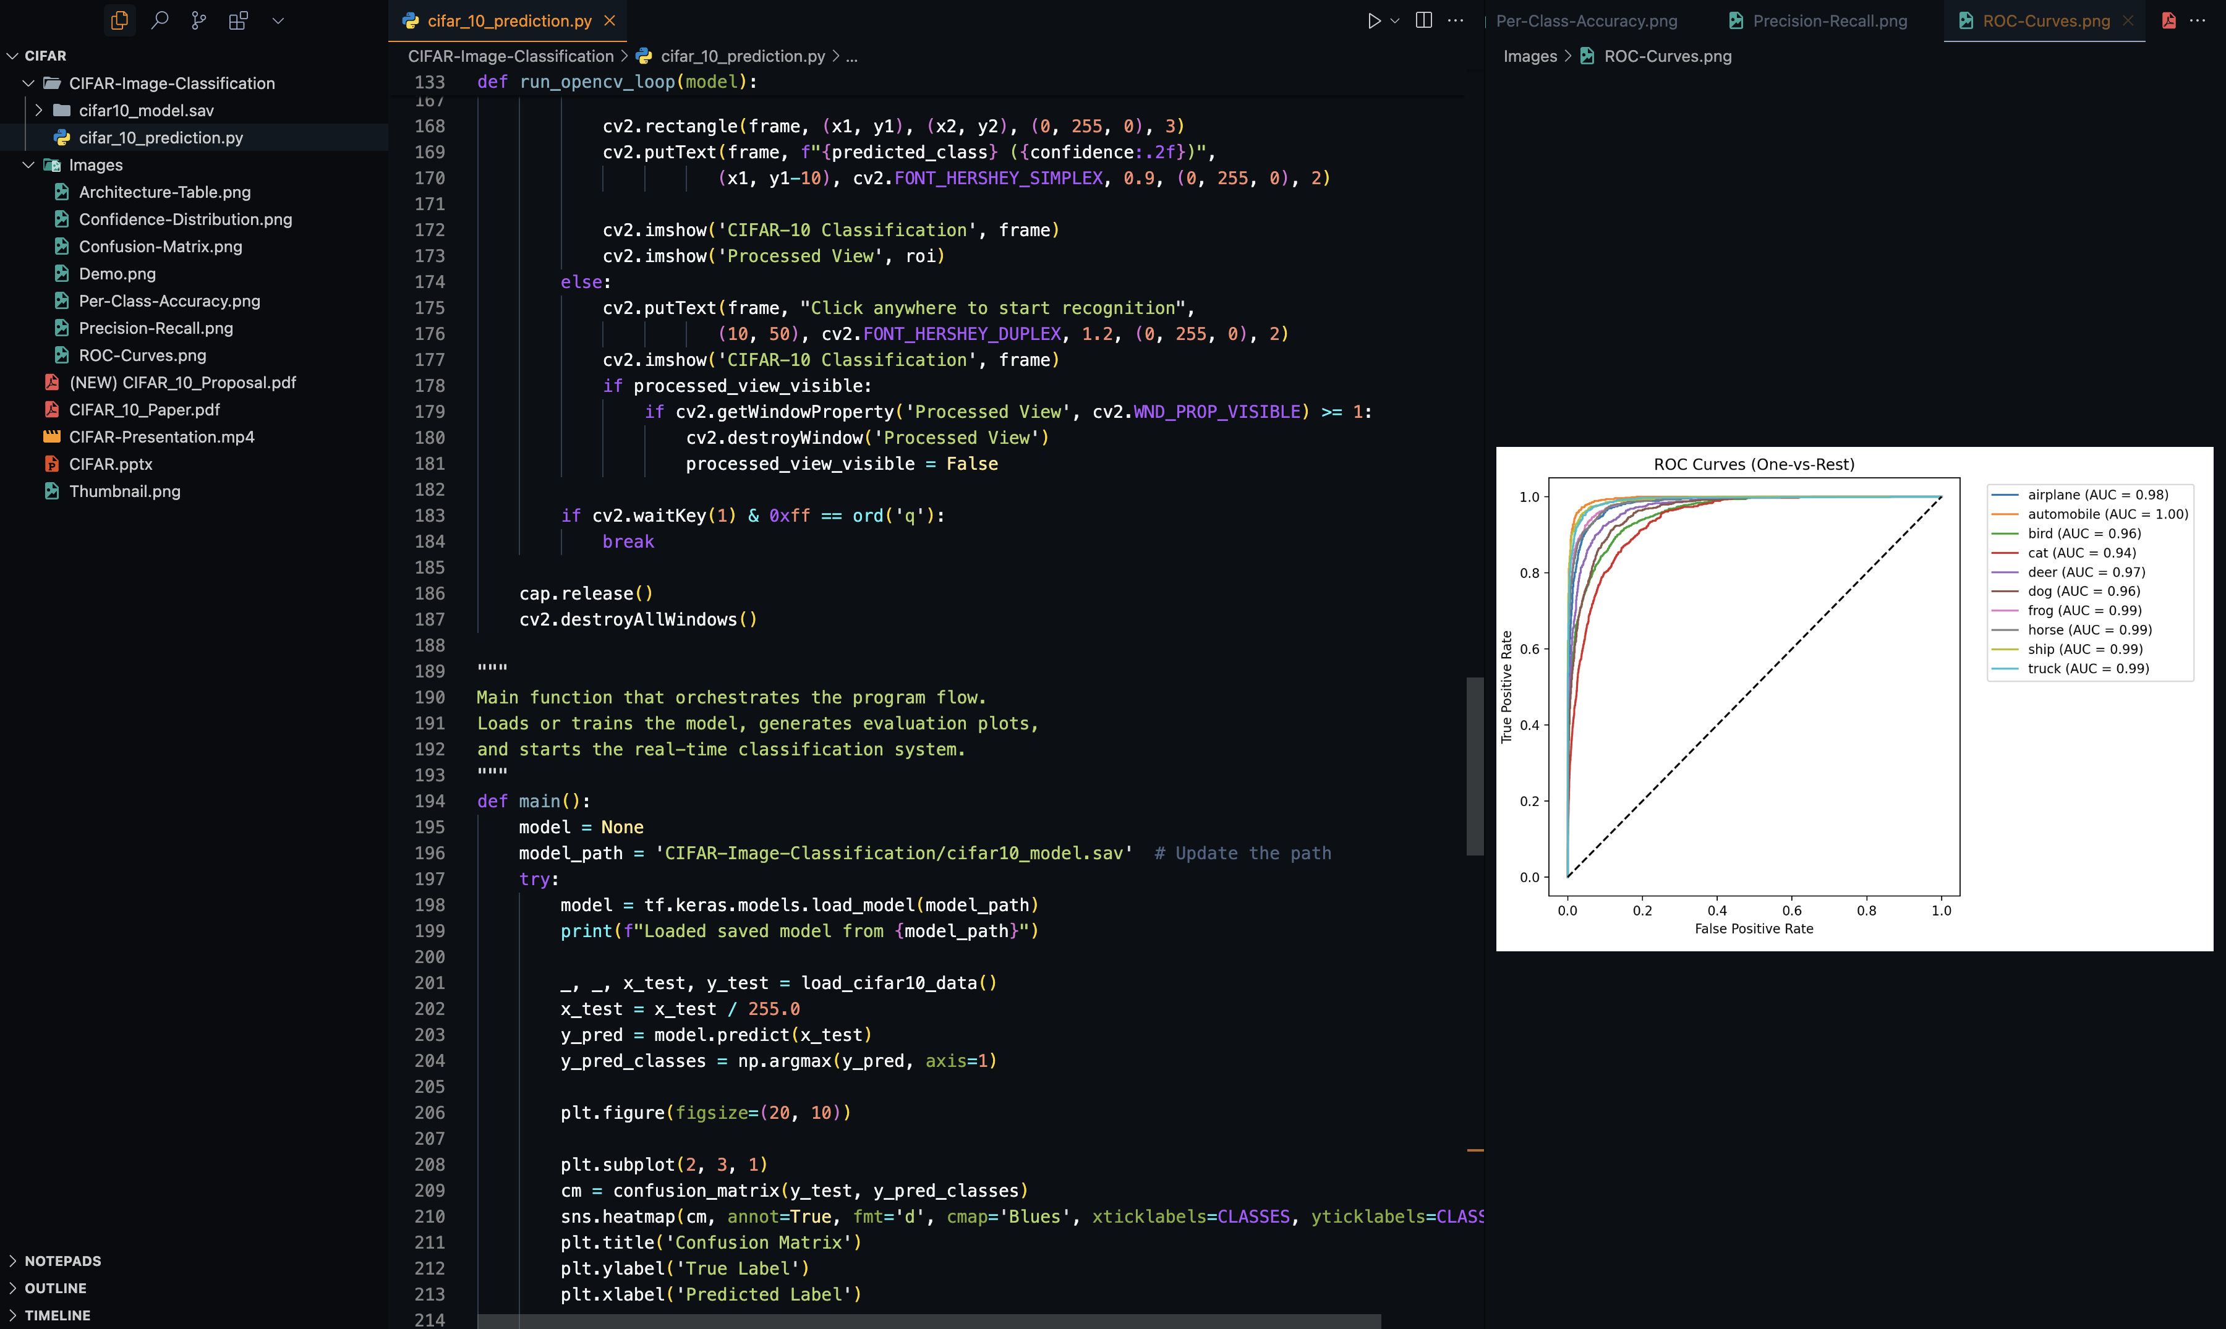This screenshot has width=2226, height=1329.
Task: Open the Explorer view icon
Action: 119,20
